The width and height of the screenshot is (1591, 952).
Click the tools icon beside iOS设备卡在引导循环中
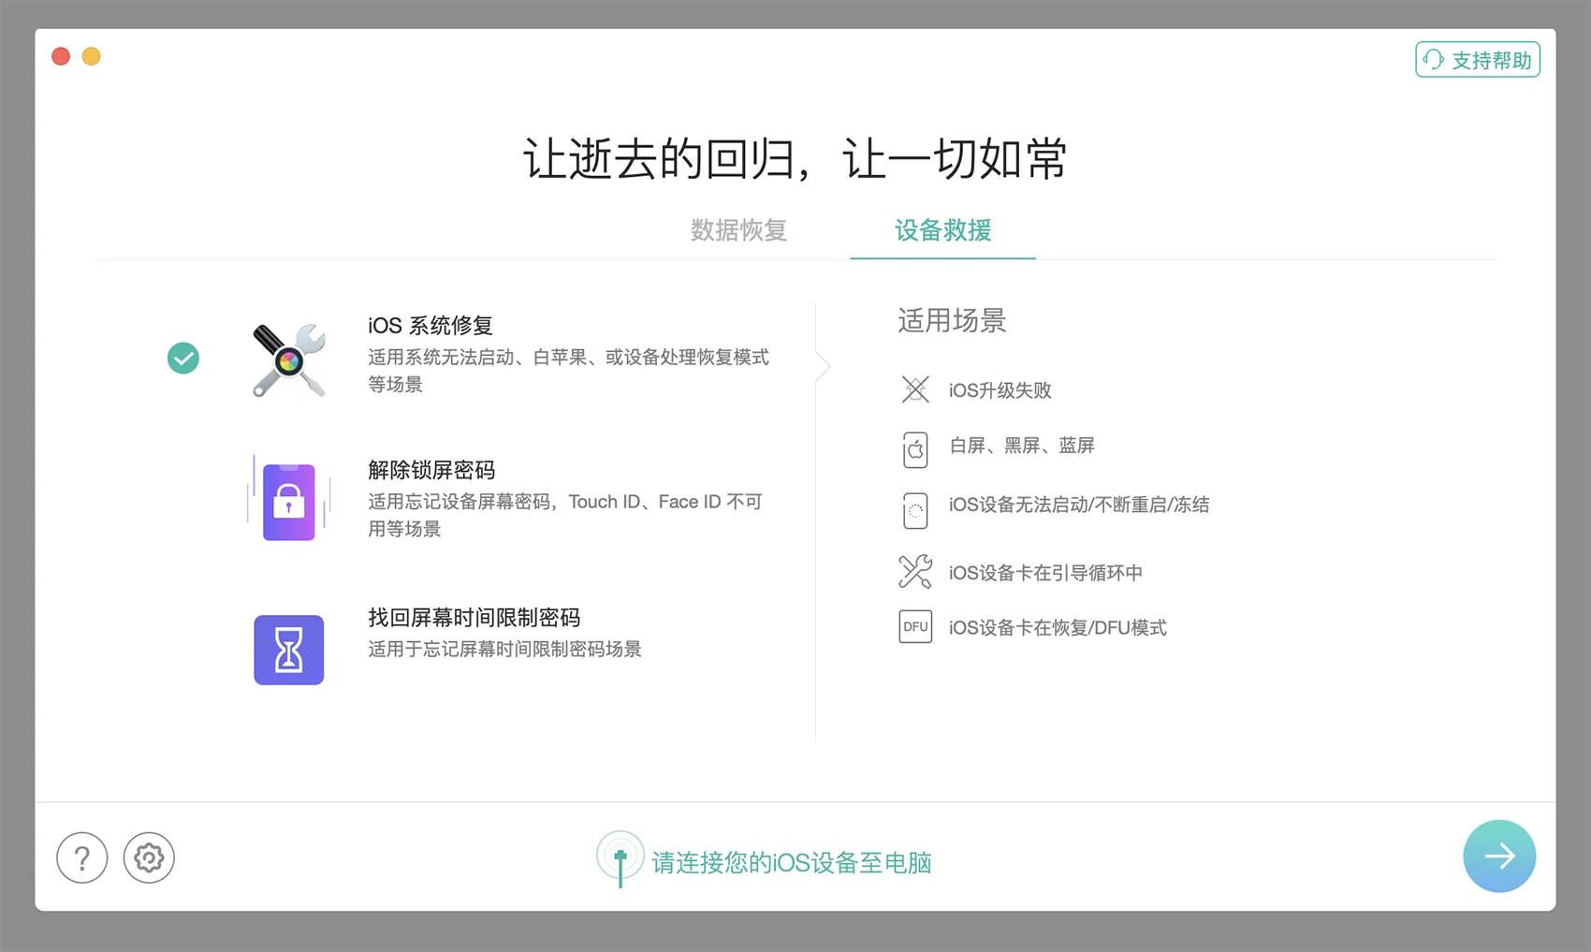click(x=915, y=571)
